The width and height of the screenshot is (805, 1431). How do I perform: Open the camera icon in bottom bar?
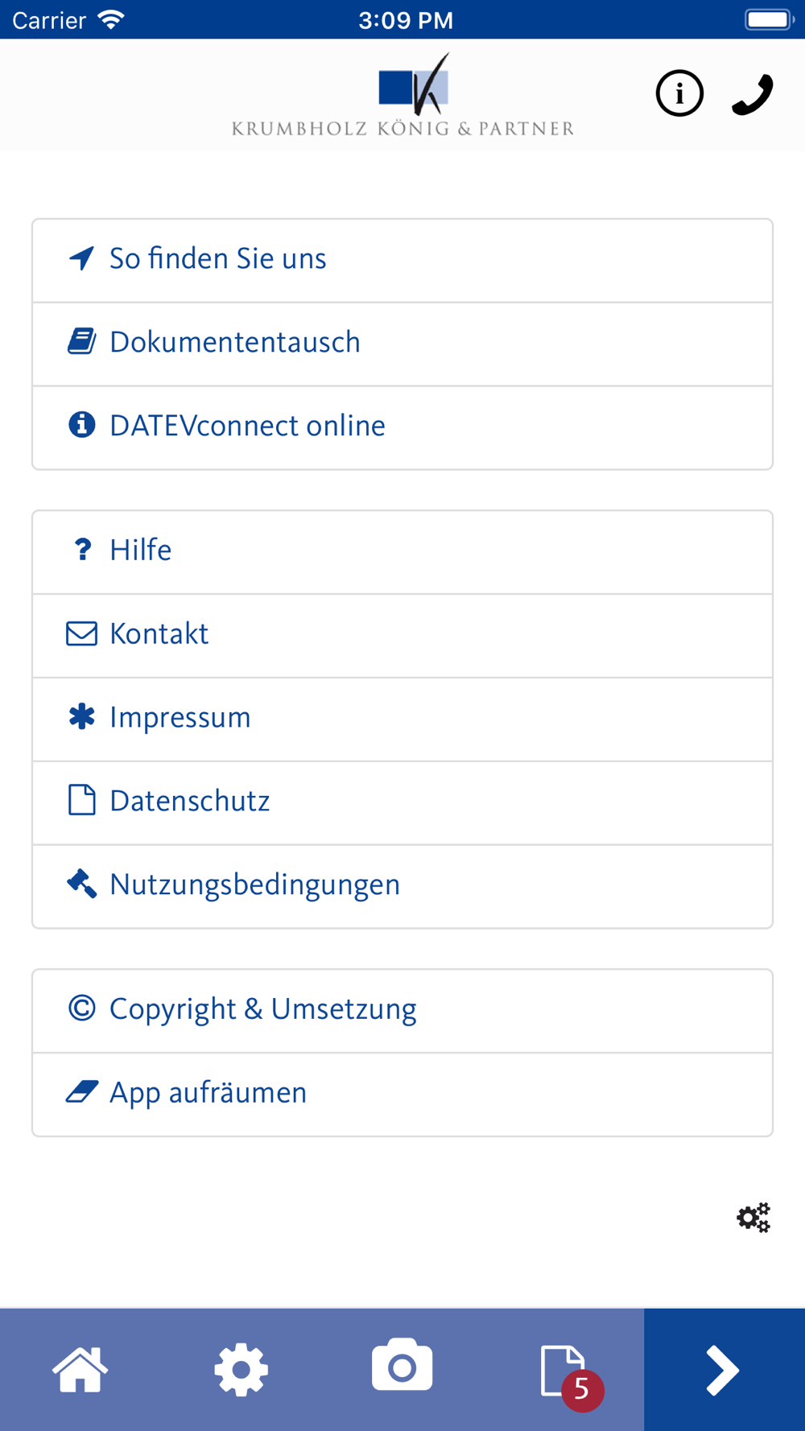(402, 1366)
